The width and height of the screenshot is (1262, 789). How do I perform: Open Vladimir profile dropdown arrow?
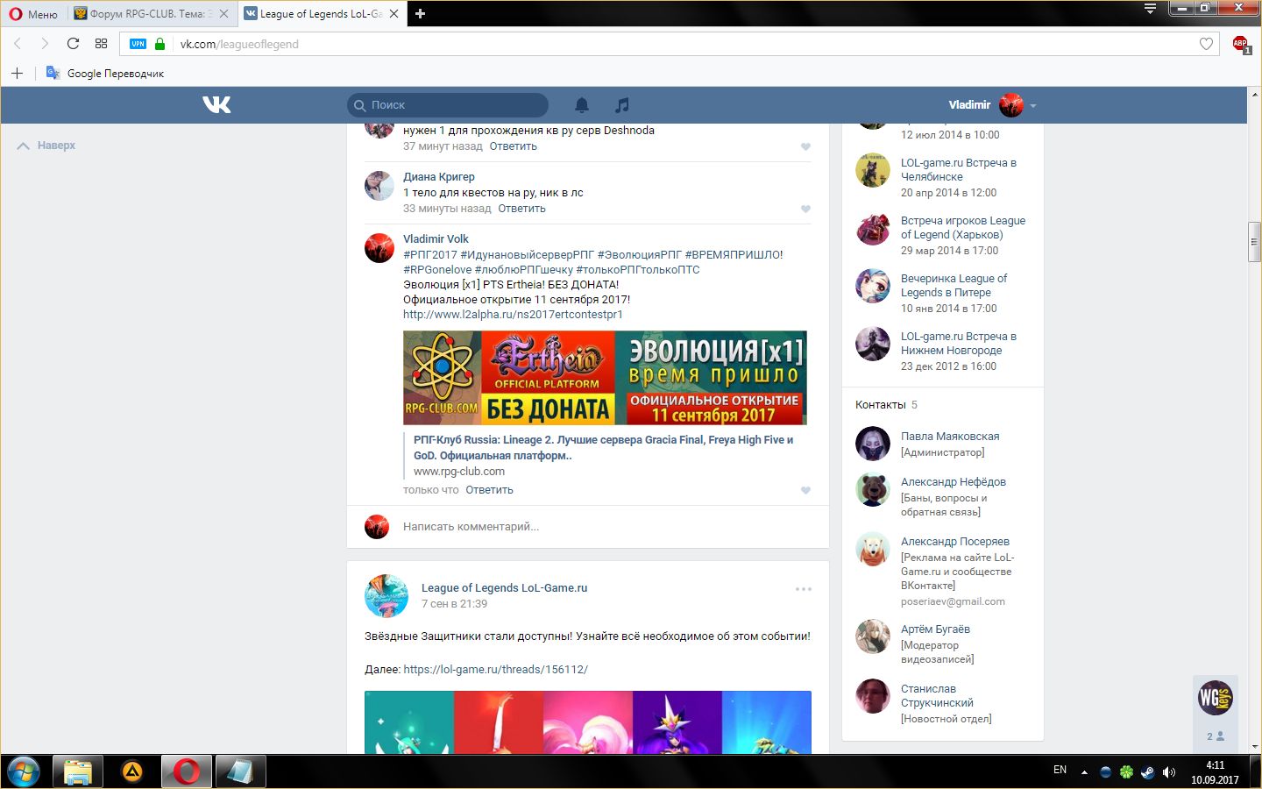point(1033,105)
